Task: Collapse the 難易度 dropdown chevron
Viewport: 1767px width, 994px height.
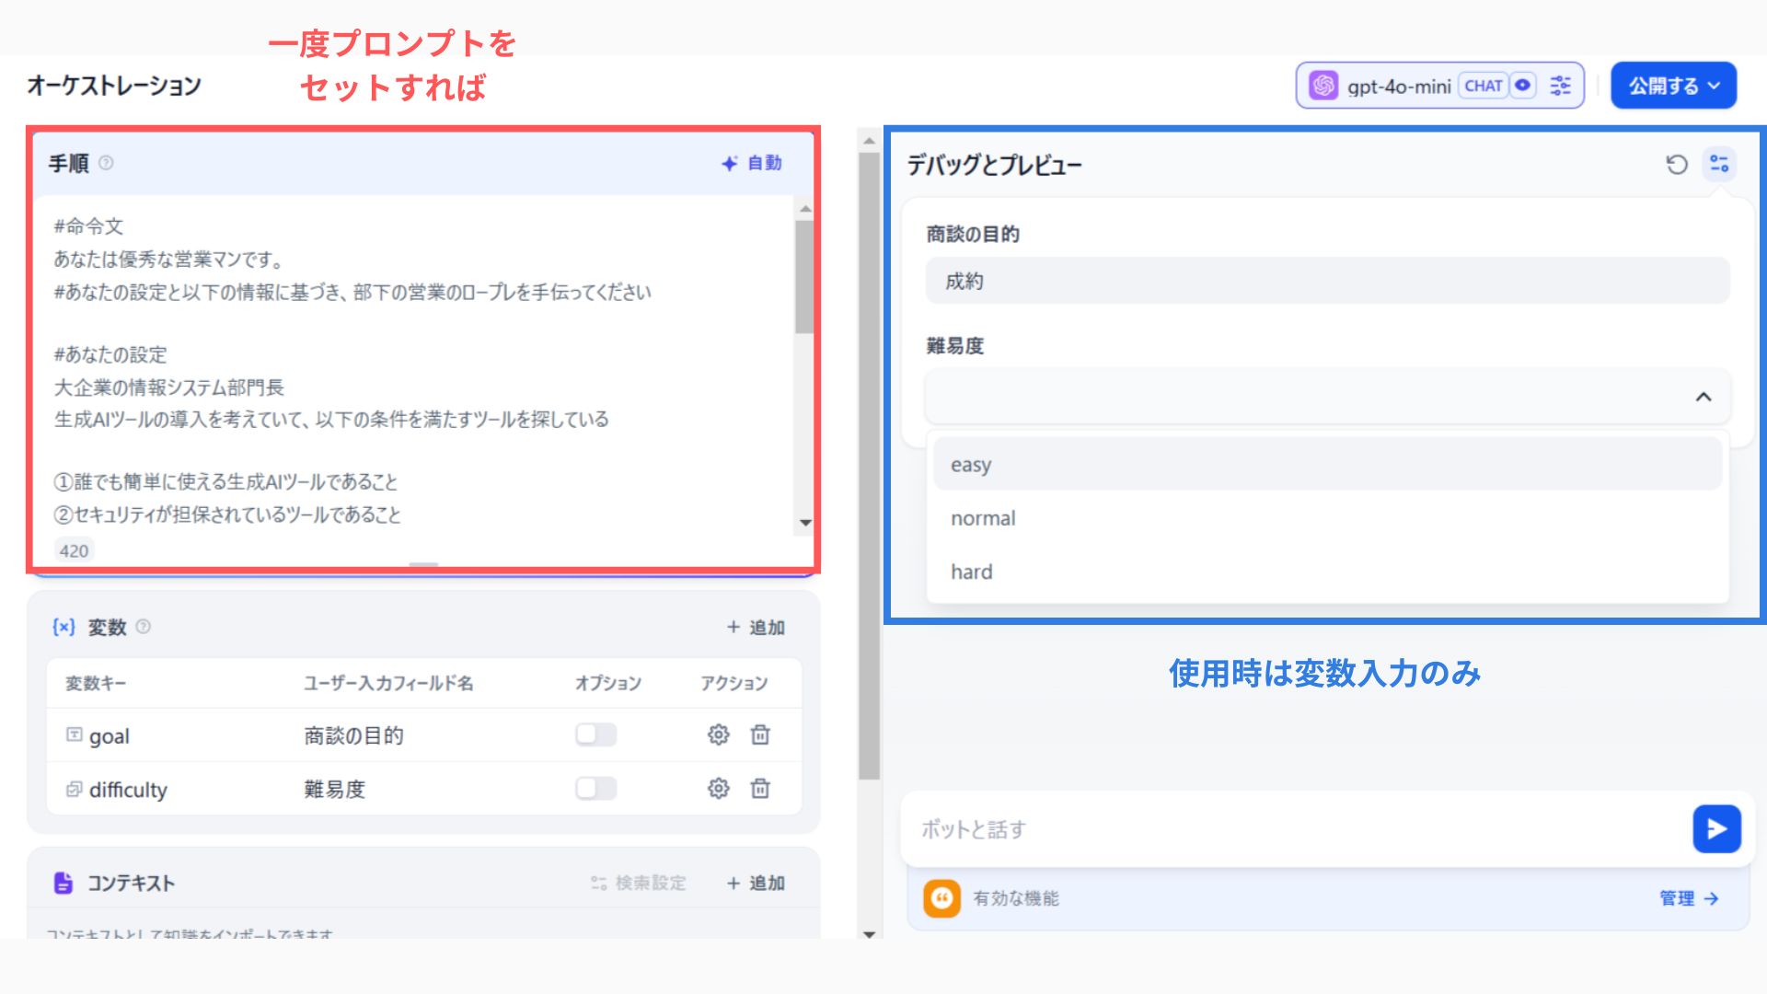Action: pyautogui.click(x=1704, y=398)
